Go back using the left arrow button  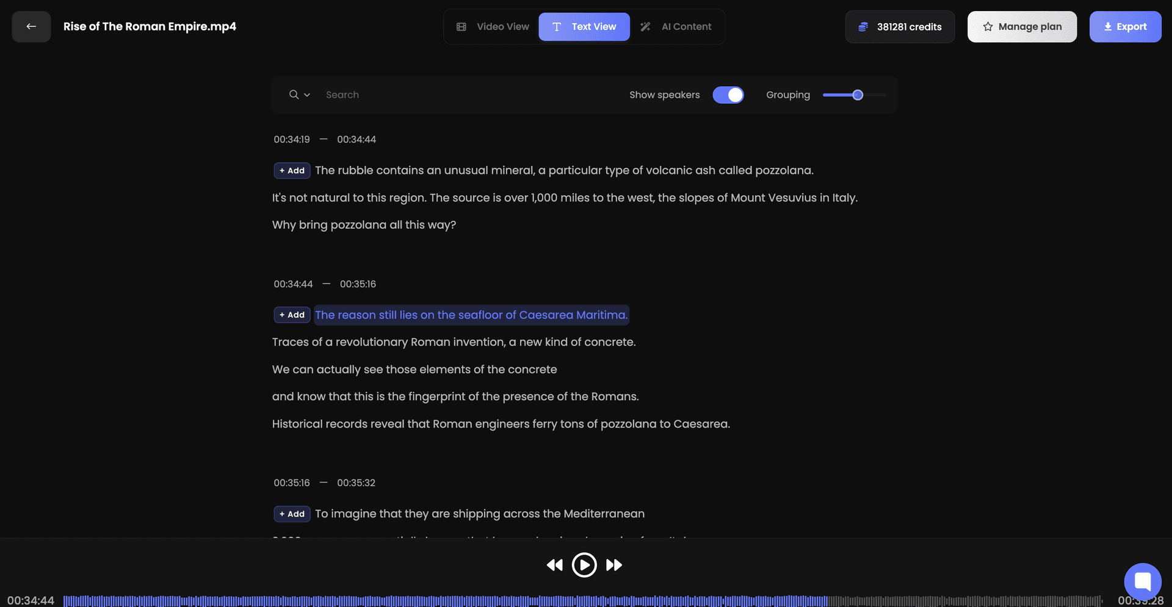(31, 27)
